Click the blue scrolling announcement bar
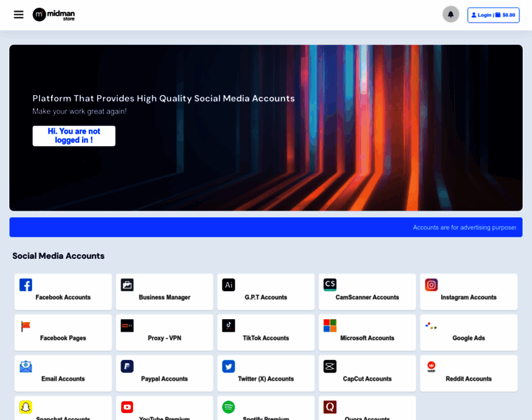Viewport: 532px width, 420px height. pyautogui.click(x=266, y=227)
